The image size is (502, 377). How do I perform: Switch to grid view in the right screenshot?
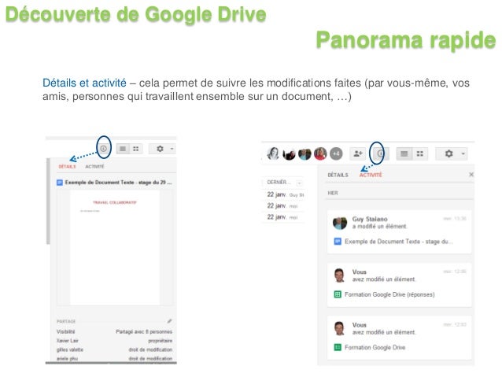[420, 154]
